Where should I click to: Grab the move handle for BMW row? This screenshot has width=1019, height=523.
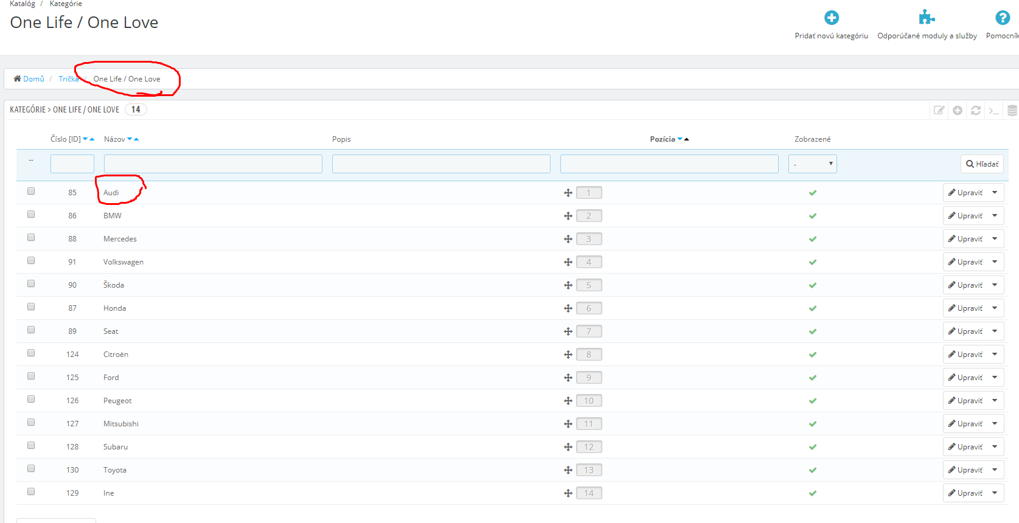pos(568,216)
